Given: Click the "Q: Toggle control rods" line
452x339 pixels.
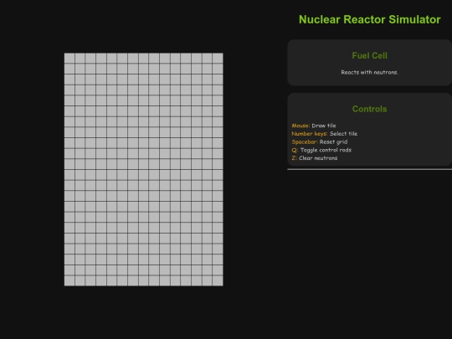Looking at the screenshot, I should pyautogui.click(x=321, y=150).
